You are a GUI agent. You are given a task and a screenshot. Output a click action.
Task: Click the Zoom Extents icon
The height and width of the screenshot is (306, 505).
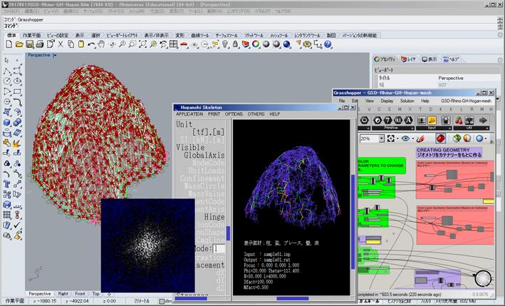142,44
